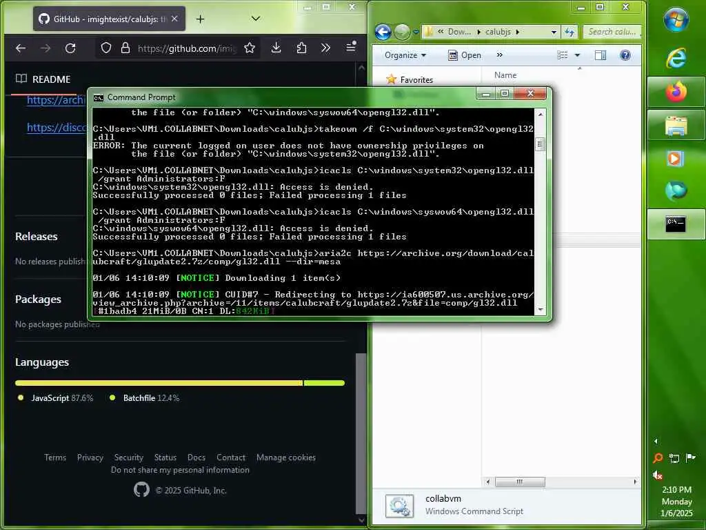Click Manage cookies in GitHub footer
The height and width of the screenshot is (530, 706).
point(286,458)
